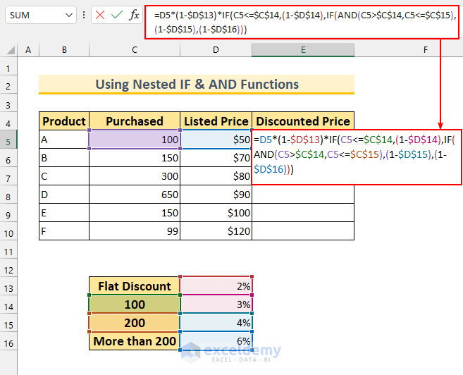This screenshot has width=463, height=375.
Task: Select column C header
Action: point(134,50)
